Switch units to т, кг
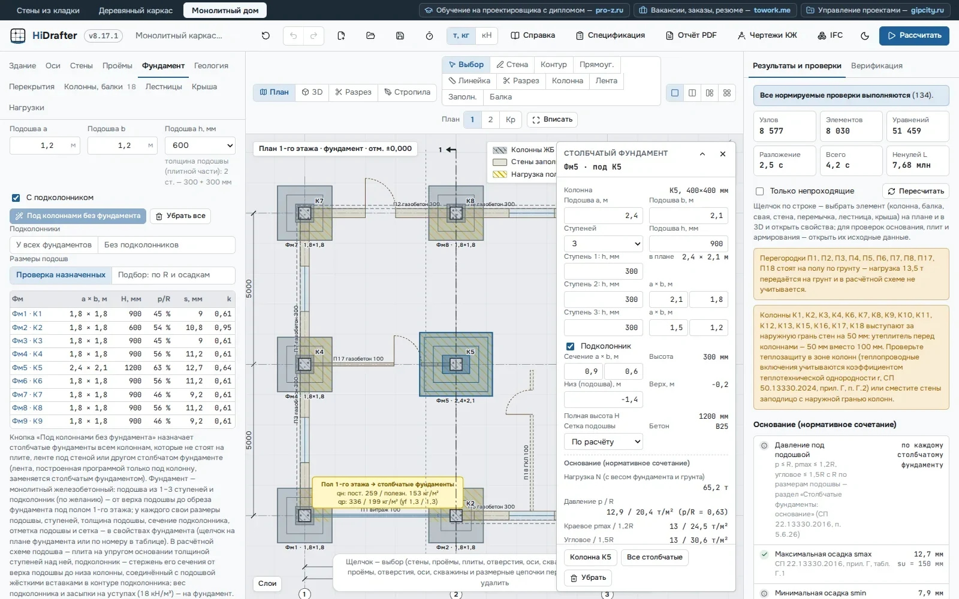The height and width of the screenshot is (599, 959). (461, 36)
